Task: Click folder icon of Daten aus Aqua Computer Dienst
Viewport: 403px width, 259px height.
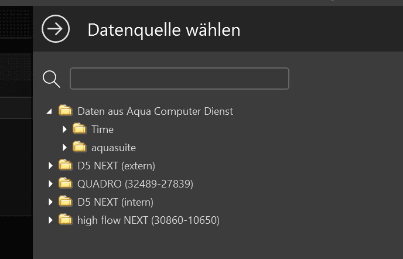Action: click(65, 111)
